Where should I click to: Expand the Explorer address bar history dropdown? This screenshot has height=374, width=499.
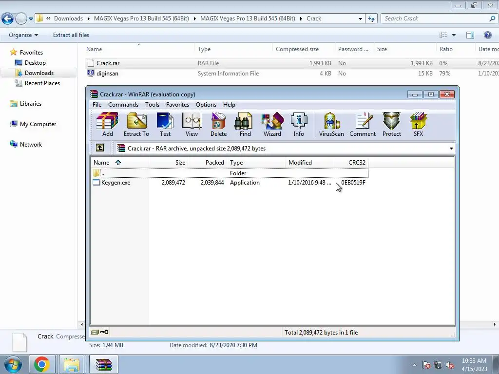360,19
